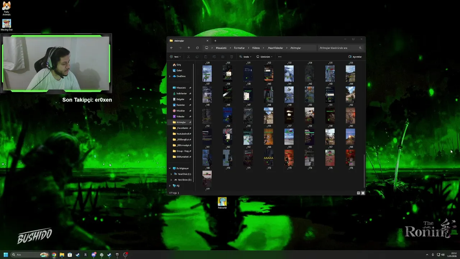Open Chrome from the taskbar
The height and width of the screenshot is (259, 460).
pos(54,255)
